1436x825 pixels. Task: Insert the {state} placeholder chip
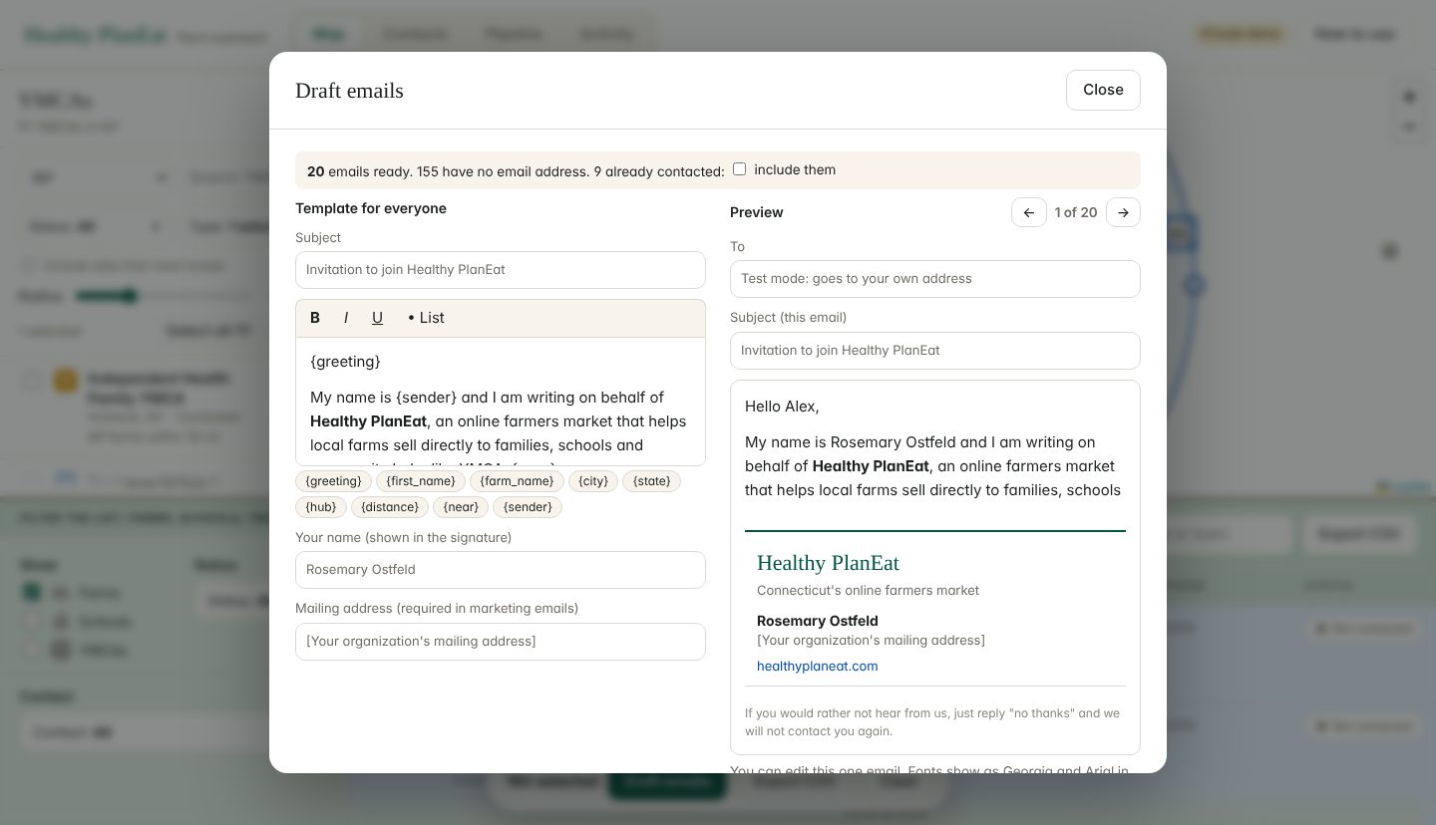(x=652, y=481)
